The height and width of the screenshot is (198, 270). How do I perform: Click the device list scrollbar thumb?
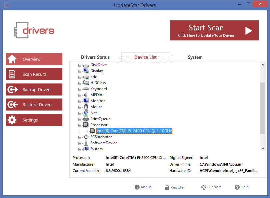pos(263,108)
